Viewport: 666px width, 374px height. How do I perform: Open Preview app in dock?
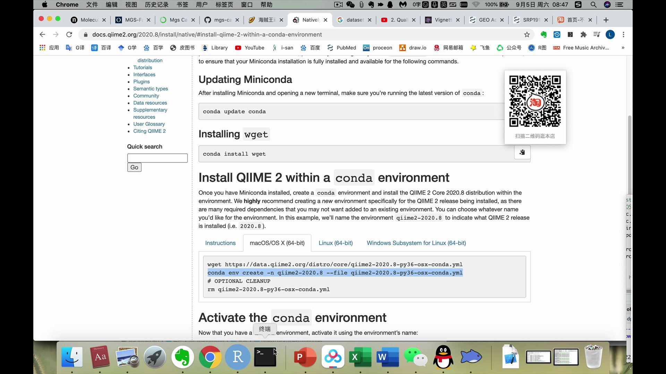coord(127,357)
